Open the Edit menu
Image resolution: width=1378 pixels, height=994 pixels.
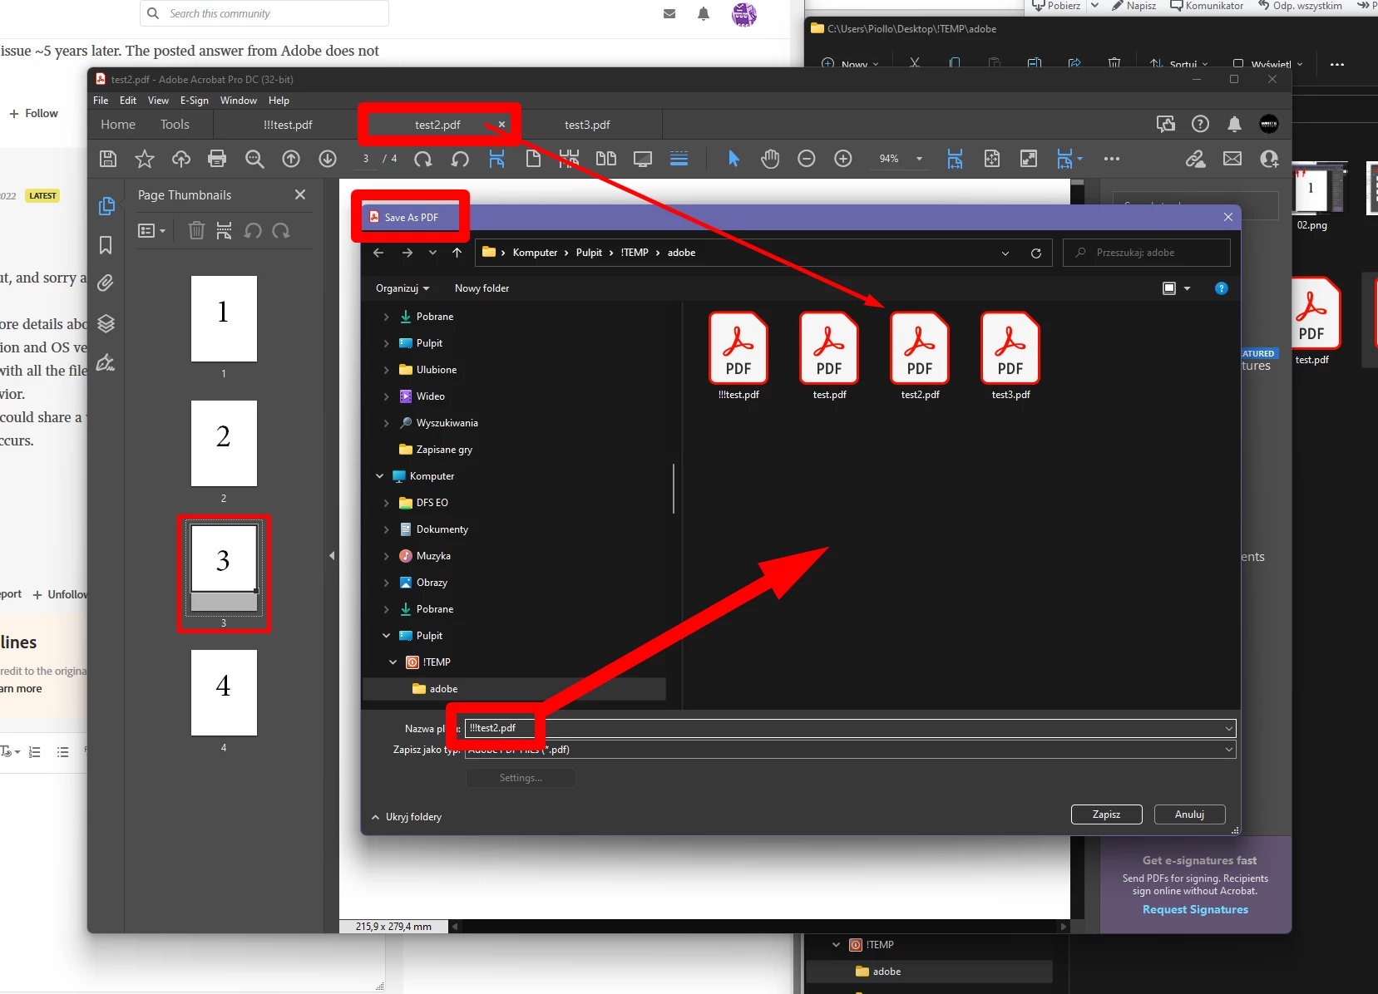click(x=128, y=101)
